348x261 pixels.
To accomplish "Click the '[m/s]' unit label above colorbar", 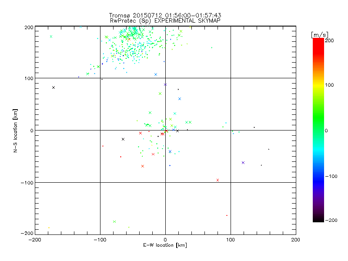I will pos(320,35).
